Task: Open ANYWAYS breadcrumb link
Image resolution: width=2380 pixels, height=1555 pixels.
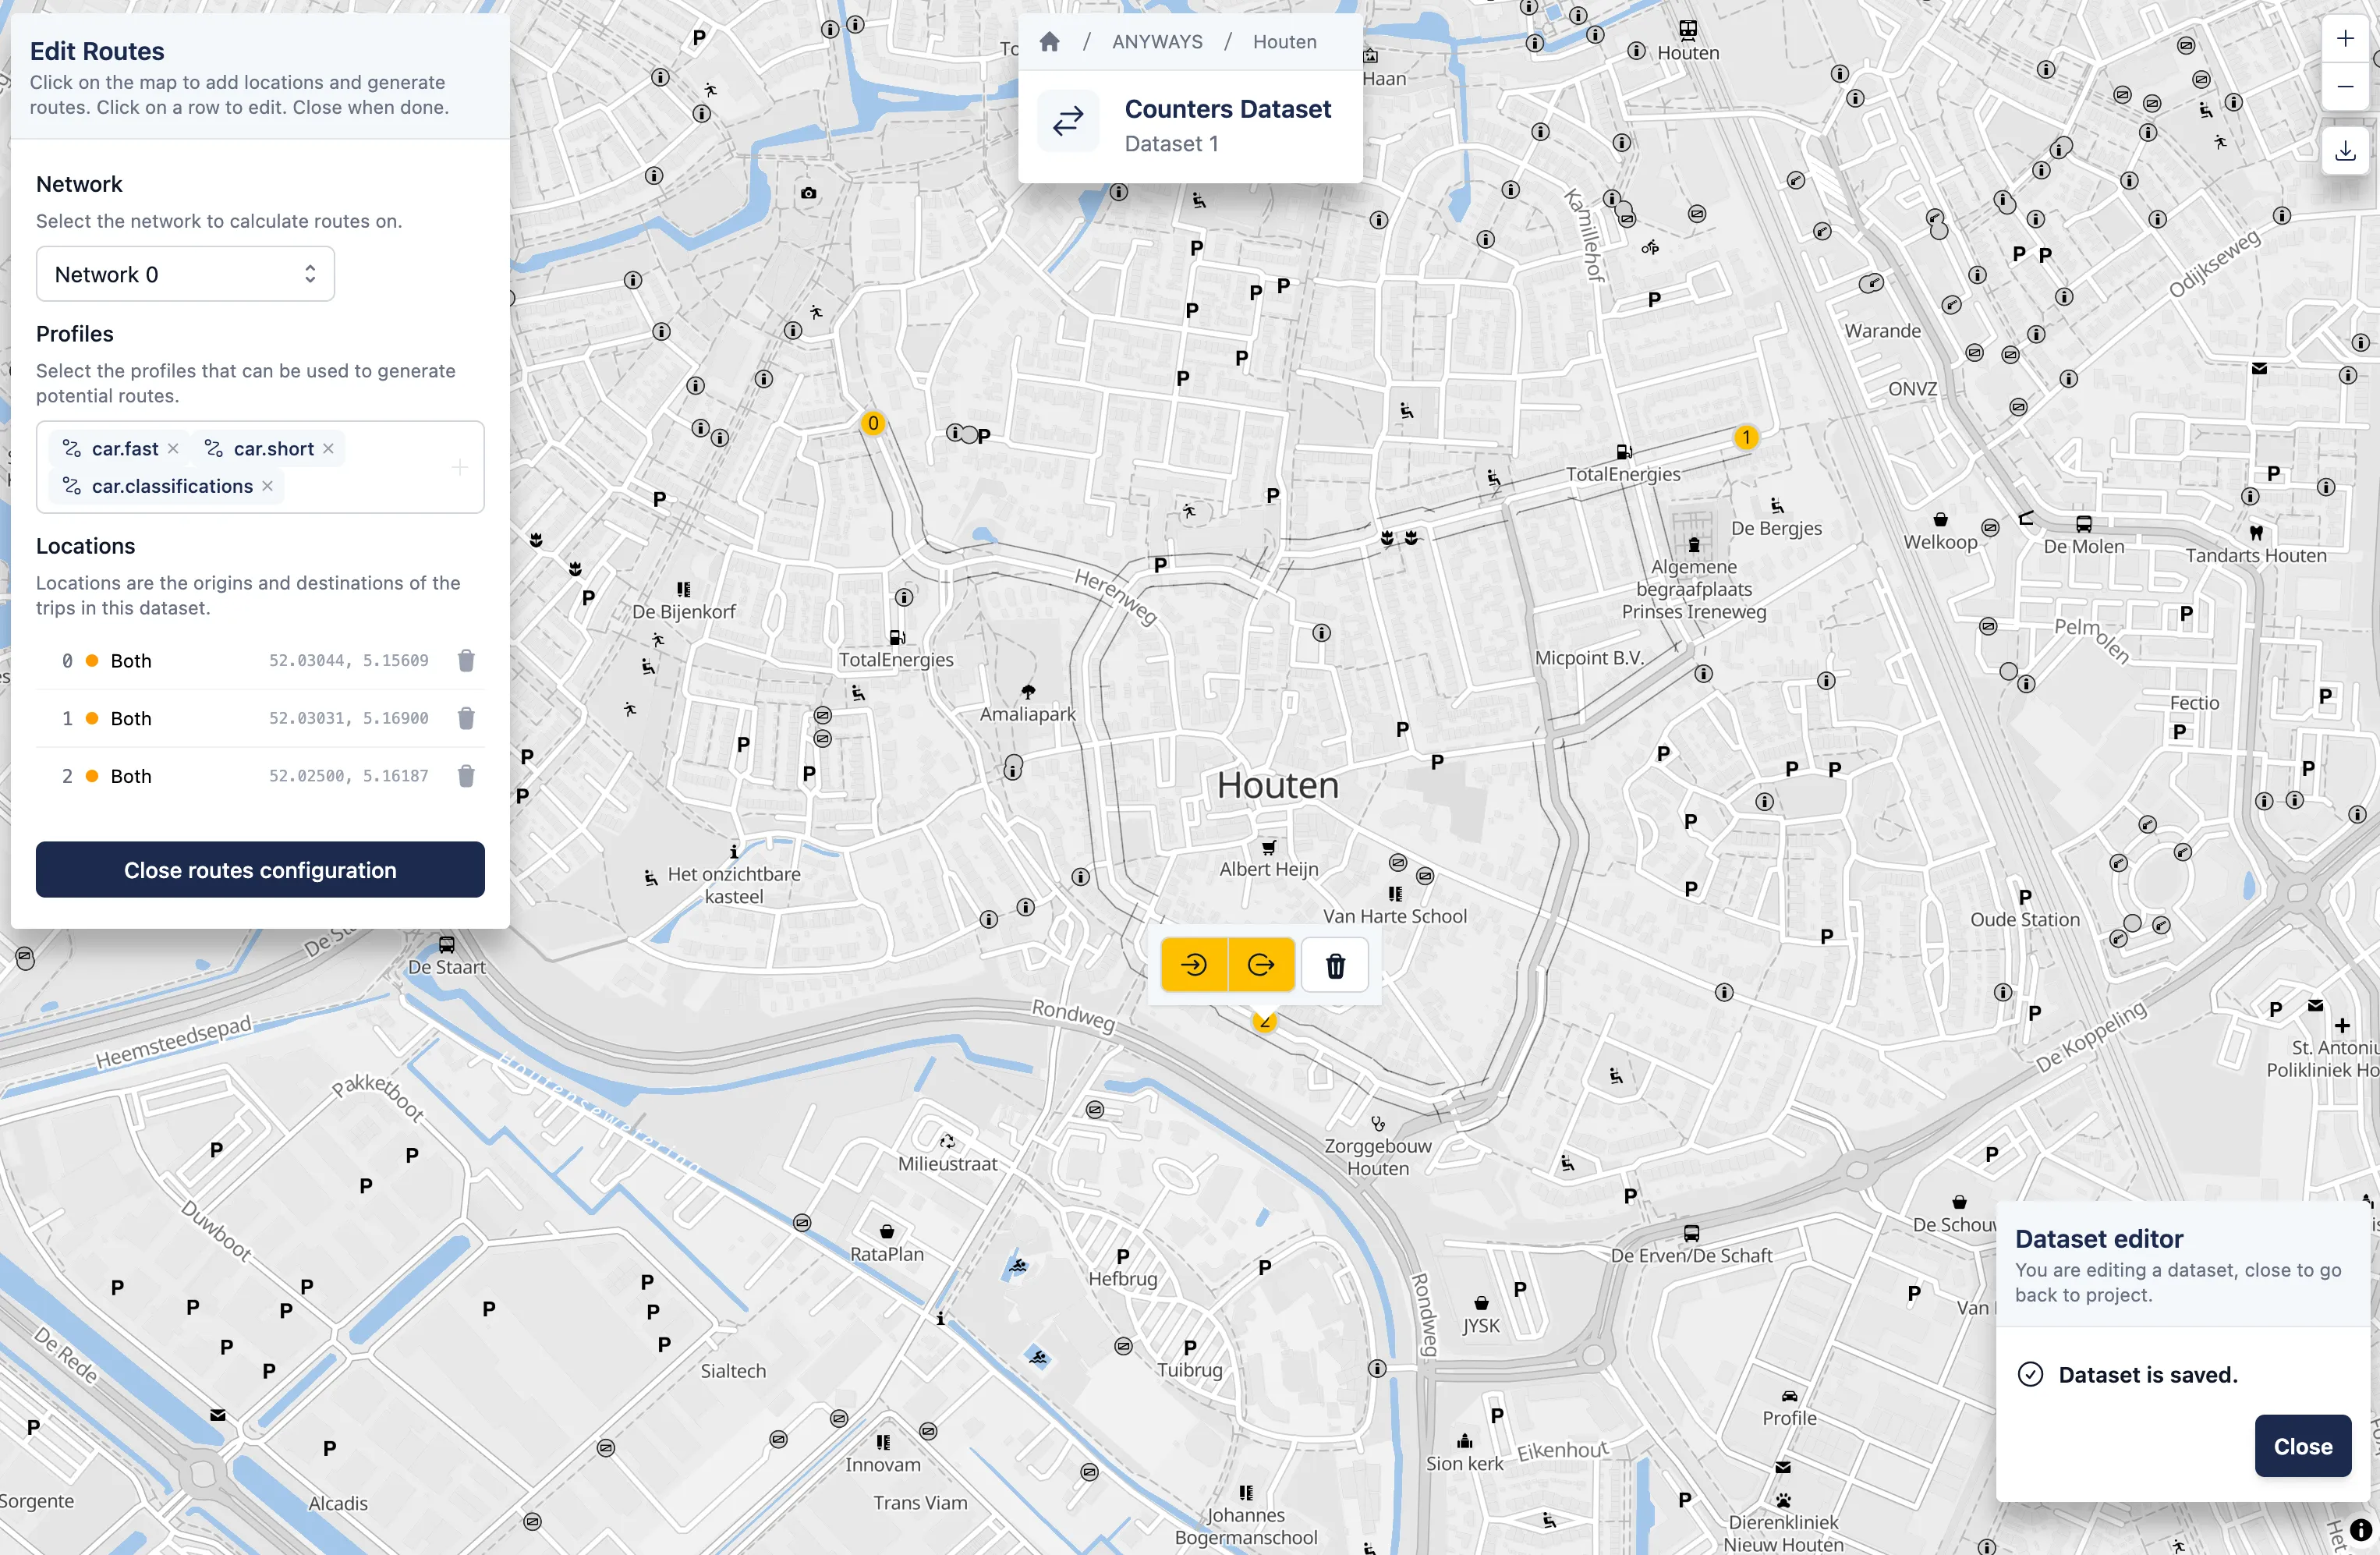Action: pyautogui.click(x=1157, y=42)
